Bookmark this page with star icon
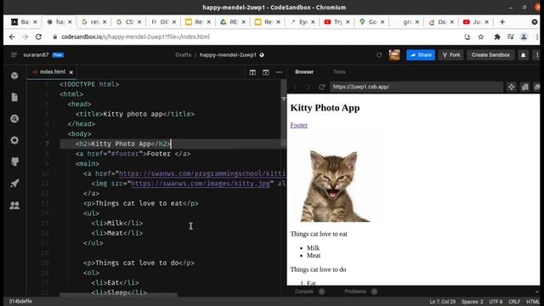The width and height of the screenshot is (544, 306). point(481,37)
